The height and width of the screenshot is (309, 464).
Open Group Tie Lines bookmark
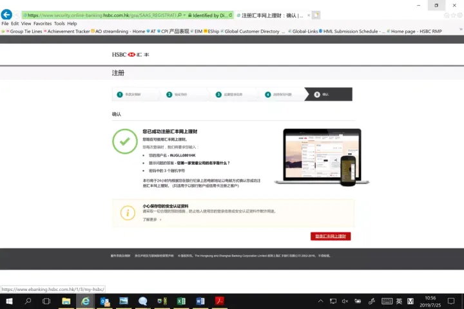[24, 31]
